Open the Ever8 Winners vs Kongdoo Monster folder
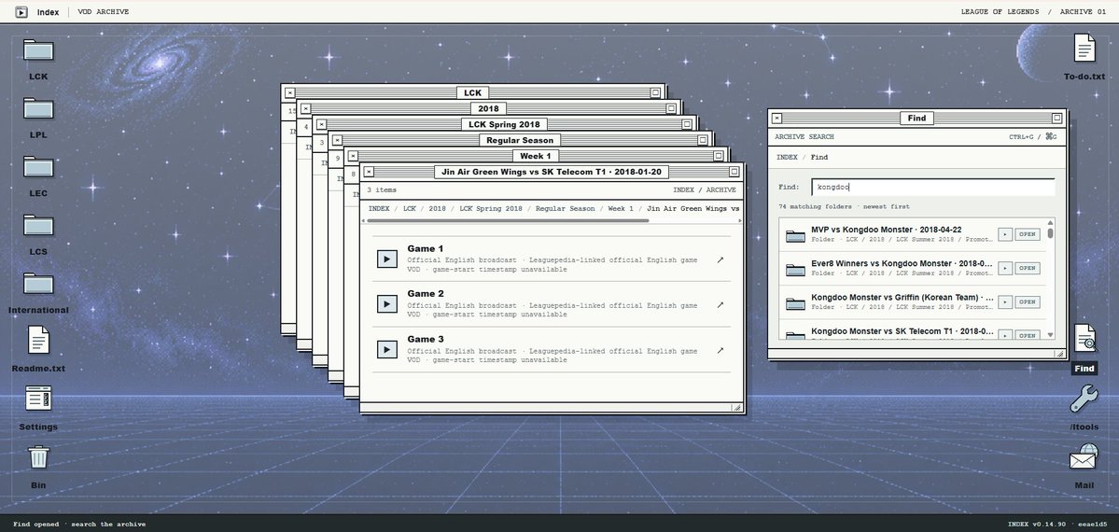1119x532 pixels. [1027, 268]
